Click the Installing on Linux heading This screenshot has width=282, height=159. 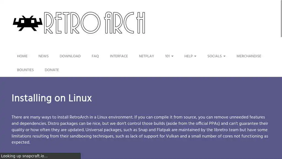pyautogui.click(x=51, y=98)
